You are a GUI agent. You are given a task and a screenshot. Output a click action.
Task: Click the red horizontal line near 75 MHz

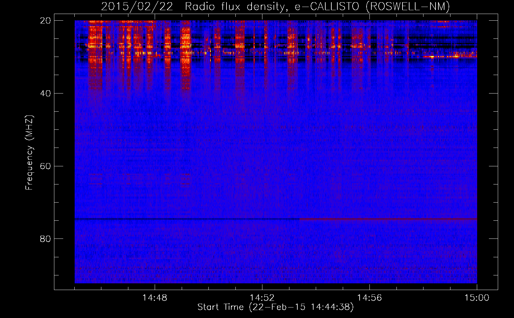click(x=388, y=219)
